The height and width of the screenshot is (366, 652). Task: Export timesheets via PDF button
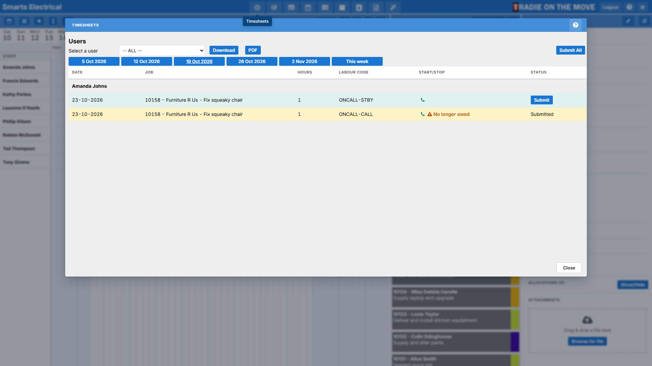(253, 50)
